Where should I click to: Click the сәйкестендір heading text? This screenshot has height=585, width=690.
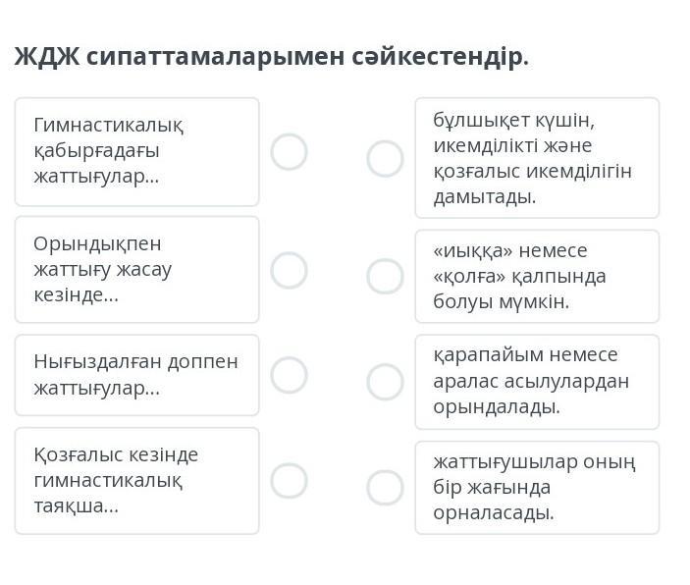(440, 57)
